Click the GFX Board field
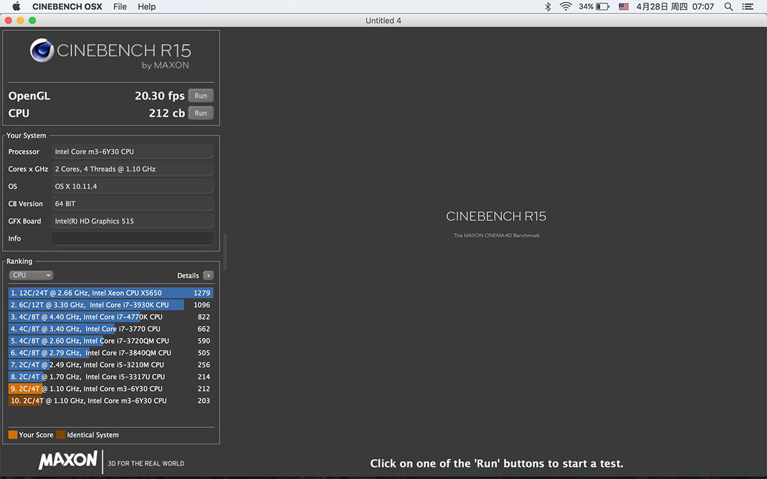 [x=133, y=221]
